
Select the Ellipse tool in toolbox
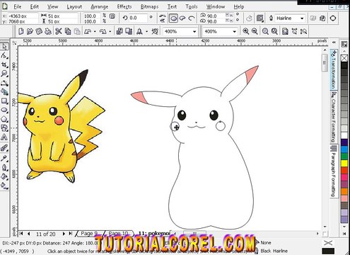[4, 110]
